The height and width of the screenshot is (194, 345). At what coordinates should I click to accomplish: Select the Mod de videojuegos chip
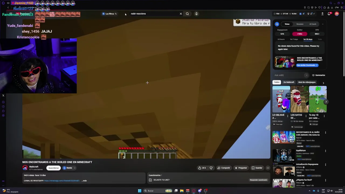(x=307, y=82)
